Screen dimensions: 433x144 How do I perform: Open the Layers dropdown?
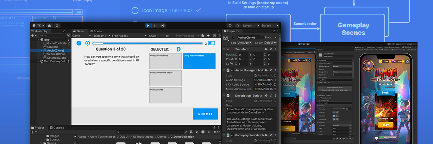point(251,26)
